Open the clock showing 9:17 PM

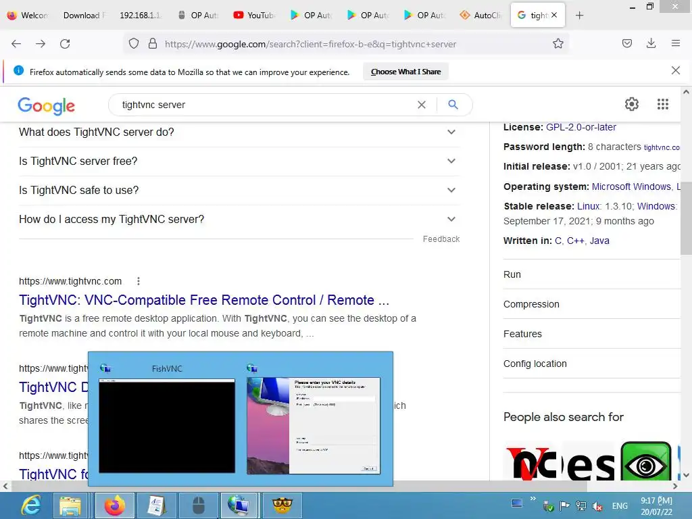[656, 505]
